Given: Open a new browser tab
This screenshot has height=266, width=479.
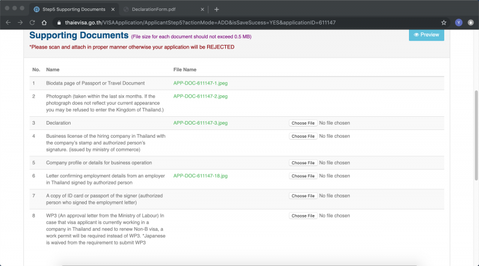Looking at the screenshot, I should 217,10.
